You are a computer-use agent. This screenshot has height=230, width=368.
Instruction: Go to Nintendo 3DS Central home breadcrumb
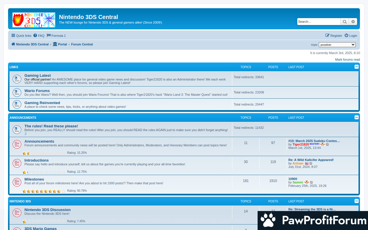click(30, 44)
